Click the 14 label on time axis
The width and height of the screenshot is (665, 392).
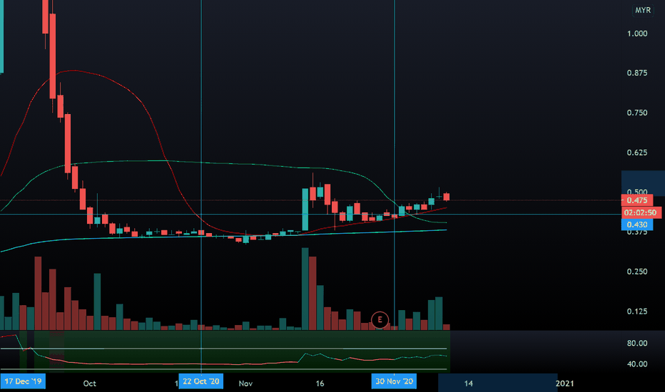[x=468, y=383]
